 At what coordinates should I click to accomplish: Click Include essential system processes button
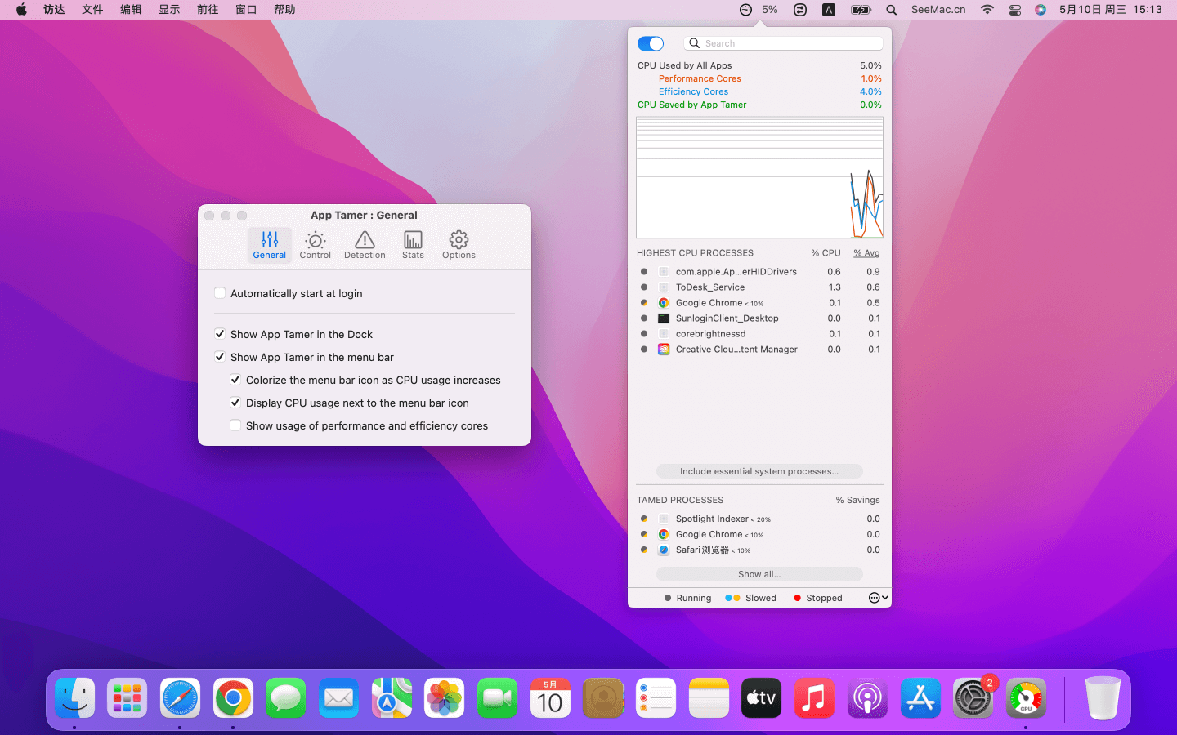759,471
